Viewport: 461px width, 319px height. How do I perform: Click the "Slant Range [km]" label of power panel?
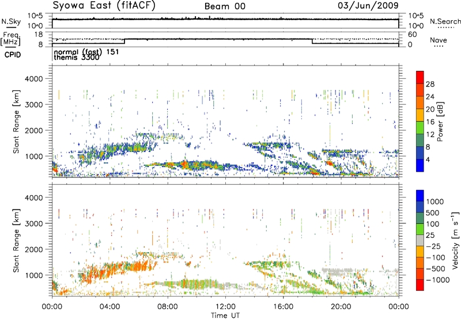(x=16, y=121)
